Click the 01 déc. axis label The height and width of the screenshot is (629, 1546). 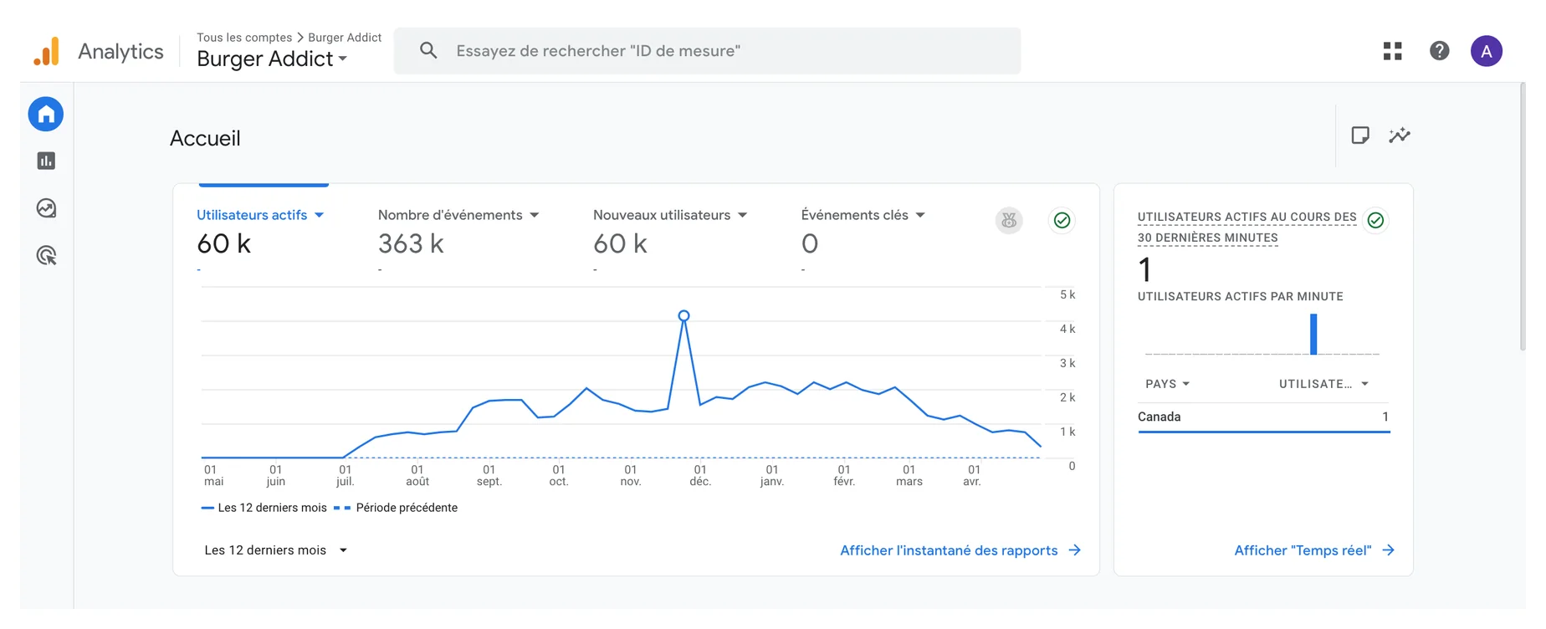point(701,476)
